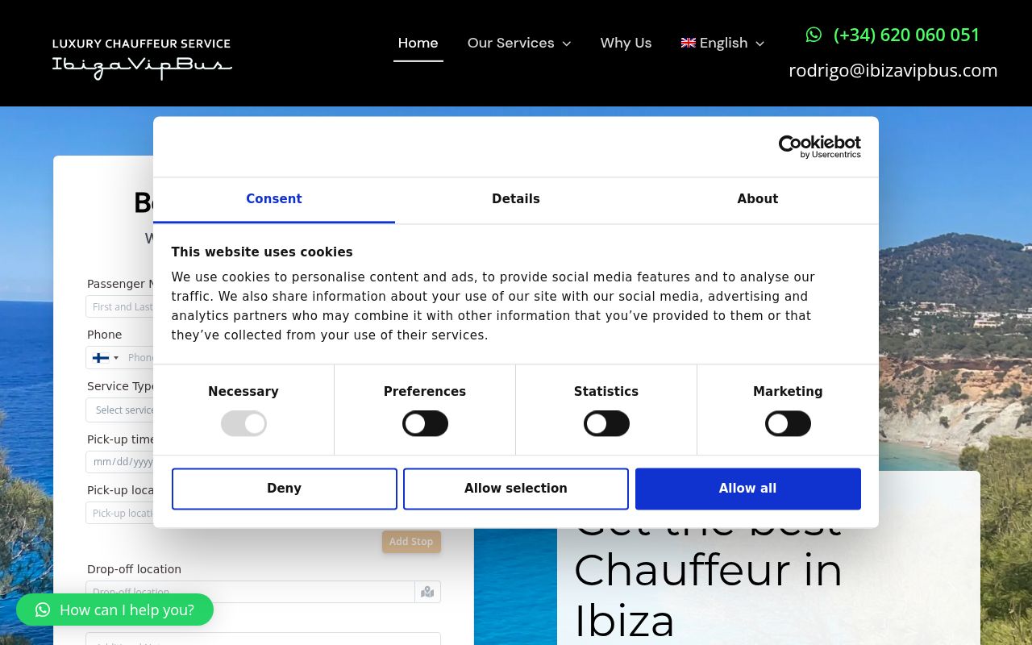The height and width of the screenshot is (645, 1032).
Task: Click the IbizaVipBus logo
Action: coord(142,58)
